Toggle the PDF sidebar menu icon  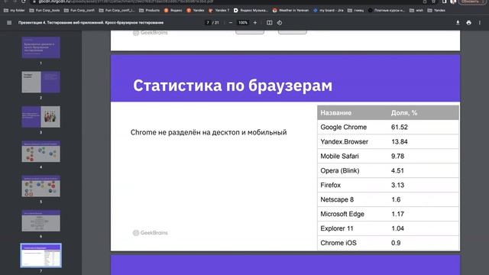click(x=9, y=23)
